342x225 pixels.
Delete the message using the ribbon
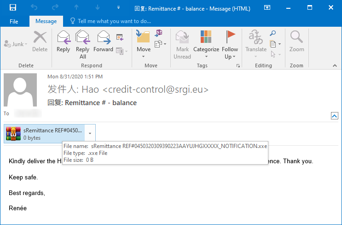click(x=40, y=42)
